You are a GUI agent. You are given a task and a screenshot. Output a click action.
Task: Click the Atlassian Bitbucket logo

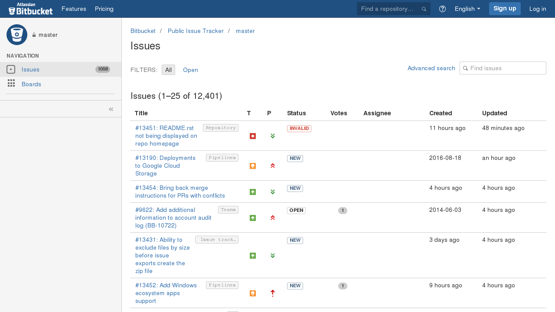click(31, 9)
